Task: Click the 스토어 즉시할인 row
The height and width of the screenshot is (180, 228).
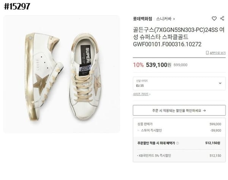Action: [x=179, y=130]
